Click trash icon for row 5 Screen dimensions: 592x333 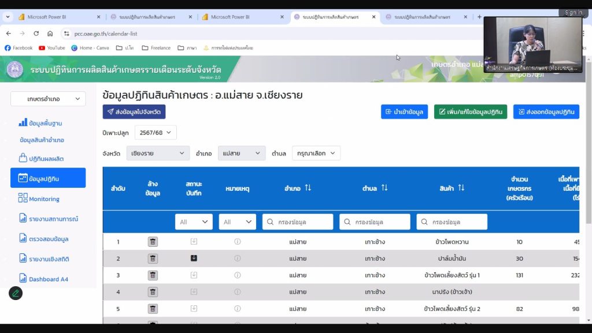click(x=153, y=309)
